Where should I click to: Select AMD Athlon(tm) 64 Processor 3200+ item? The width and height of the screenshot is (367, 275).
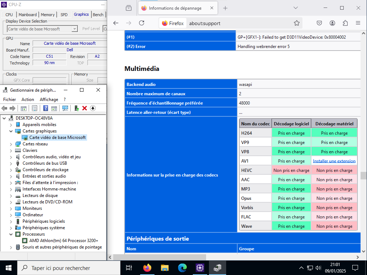pyautogui.click(x=64, y=241)
